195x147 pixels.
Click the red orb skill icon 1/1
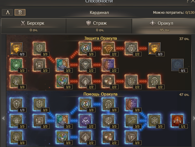pos(177,121)
